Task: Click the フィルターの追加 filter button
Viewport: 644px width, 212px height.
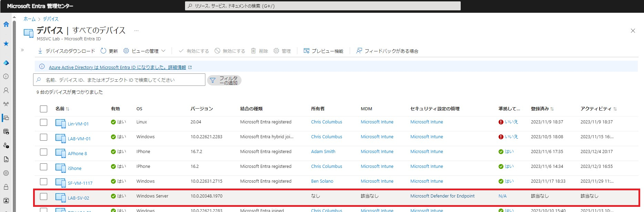Action: [224, 80]
